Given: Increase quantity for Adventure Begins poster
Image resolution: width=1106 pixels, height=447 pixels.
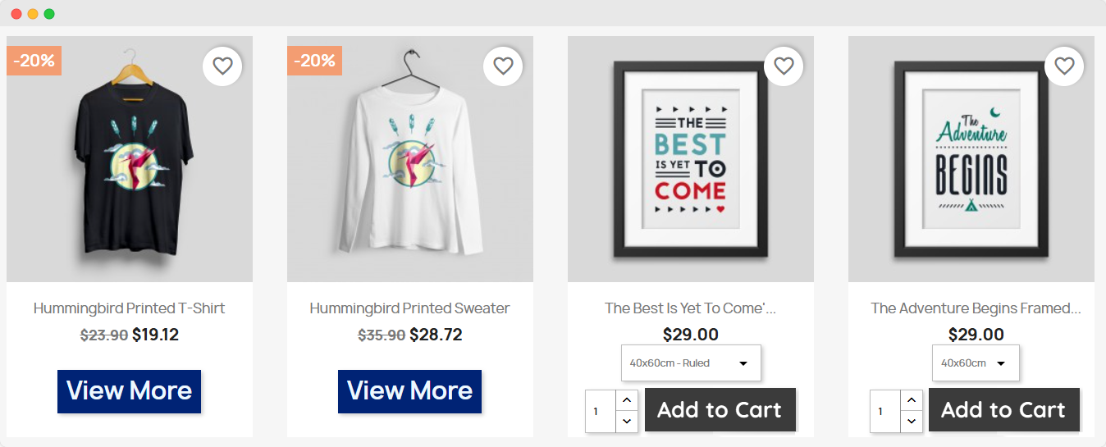Looking at the screenshot, I should [911, 400].
